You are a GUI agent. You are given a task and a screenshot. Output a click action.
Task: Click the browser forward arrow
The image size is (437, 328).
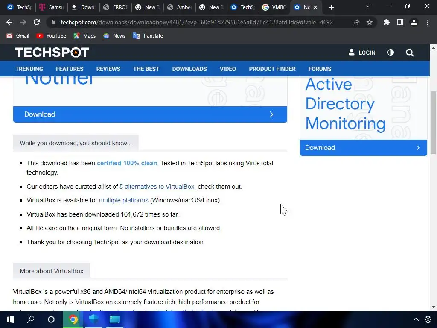pos(23,22)
